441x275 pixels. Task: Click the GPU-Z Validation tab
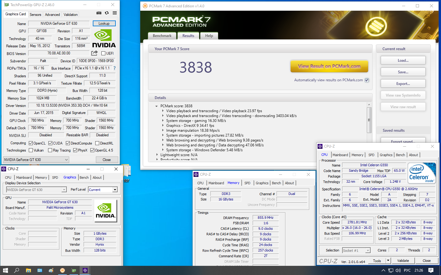point(70,15)
